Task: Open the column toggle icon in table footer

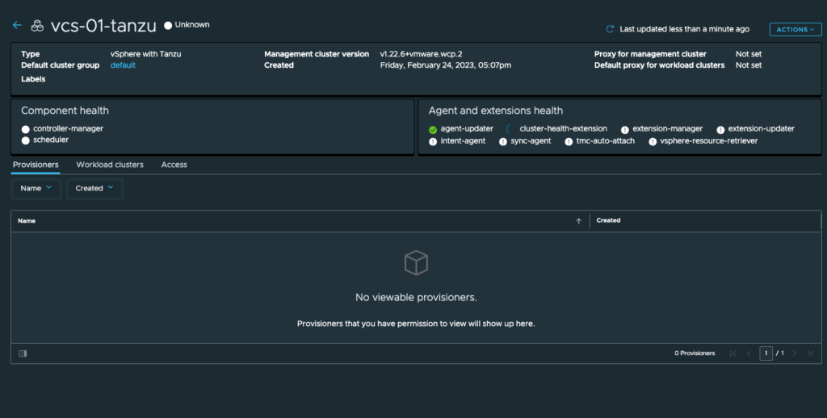Action: click(23, 353)
